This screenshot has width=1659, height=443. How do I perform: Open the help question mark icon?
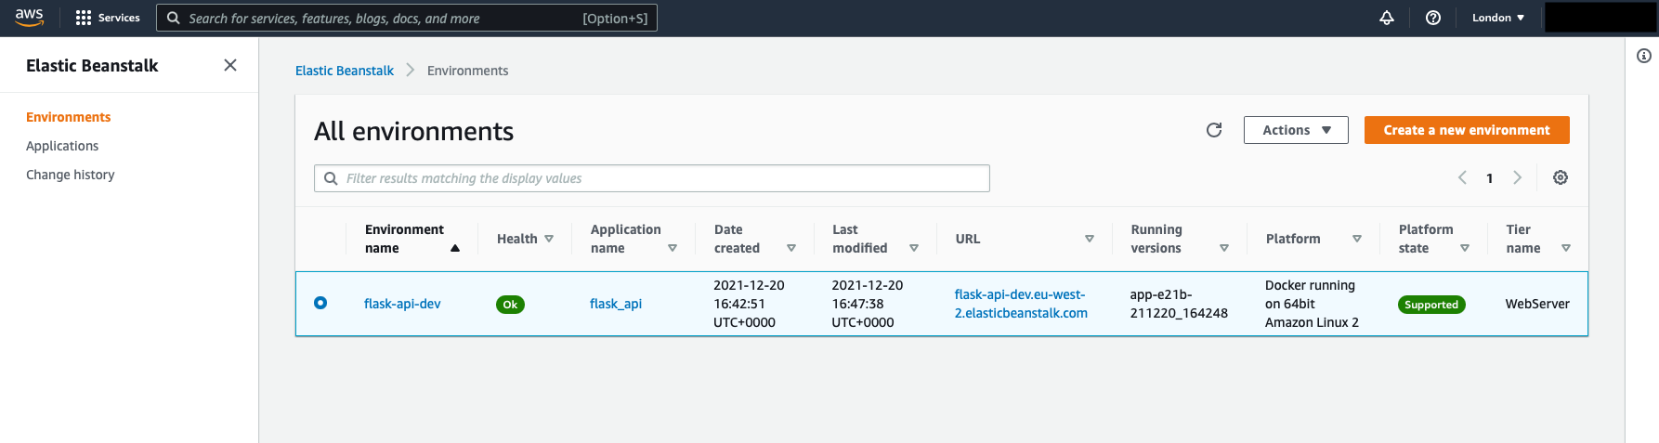(x=1433, y=18)
